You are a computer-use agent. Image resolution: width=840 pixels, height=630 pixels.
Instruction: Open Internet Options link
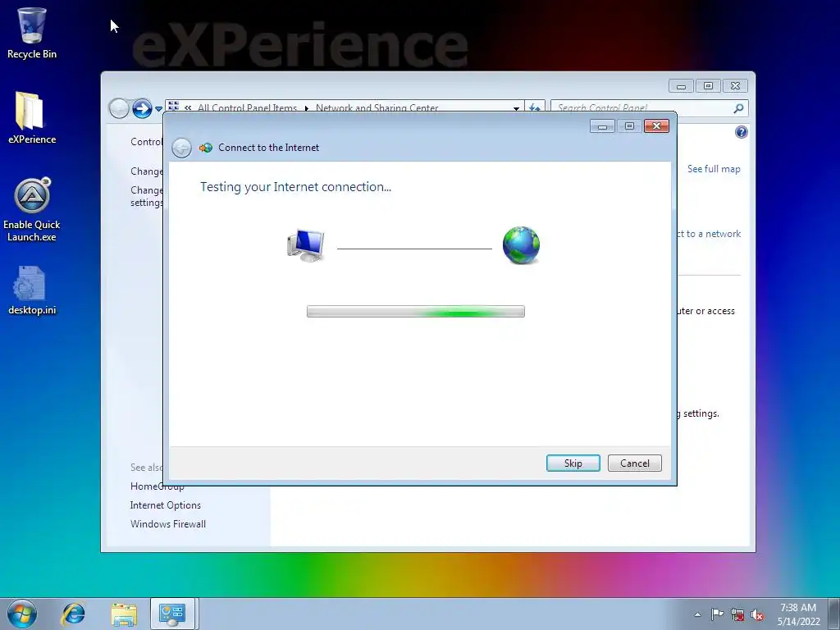(x=166, y=505)
